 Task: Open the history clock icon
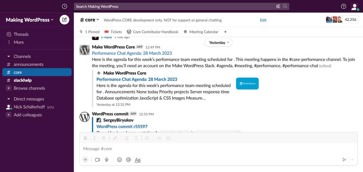[65, 6]
